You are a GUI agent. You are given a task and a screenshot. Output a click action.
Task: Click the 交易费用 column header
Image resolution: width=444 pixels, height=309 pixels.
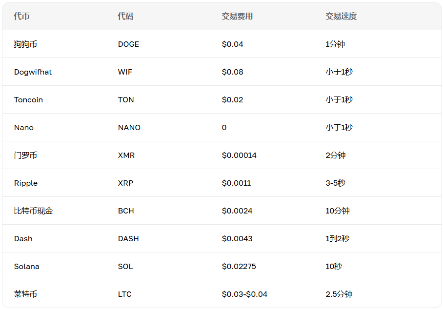(237, 16)
